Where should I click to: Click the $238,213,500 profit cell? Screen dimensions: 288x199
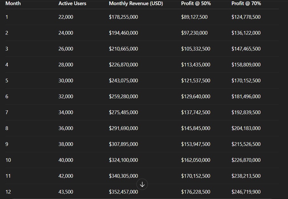[246, 176]
